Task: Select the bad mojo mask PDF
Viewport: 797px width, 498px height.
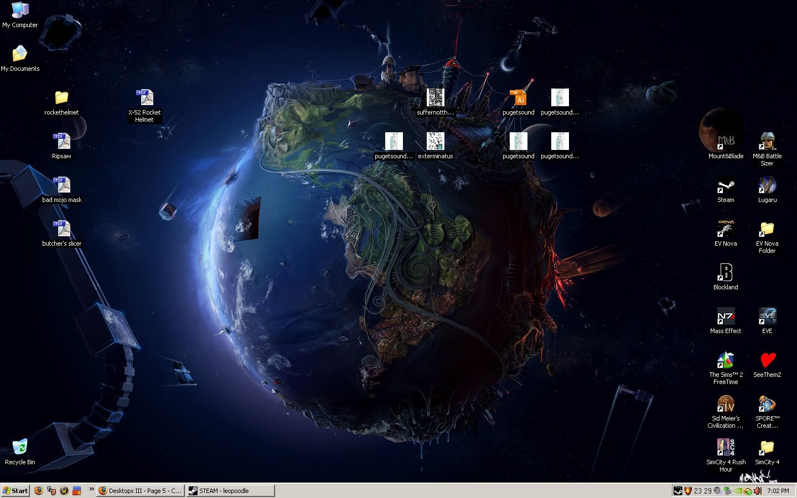Action: (x=61, y=190)
